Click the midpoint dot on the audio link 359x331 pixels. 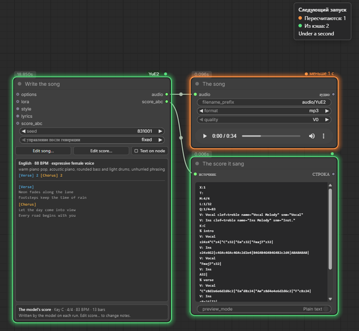[181, 94]
